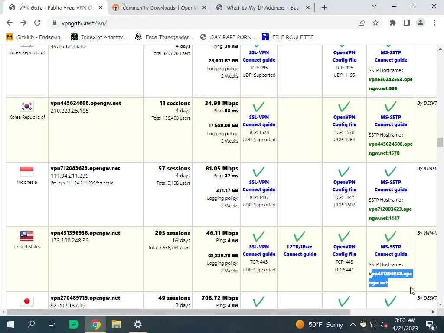View site security lock info

click(54, 23)
